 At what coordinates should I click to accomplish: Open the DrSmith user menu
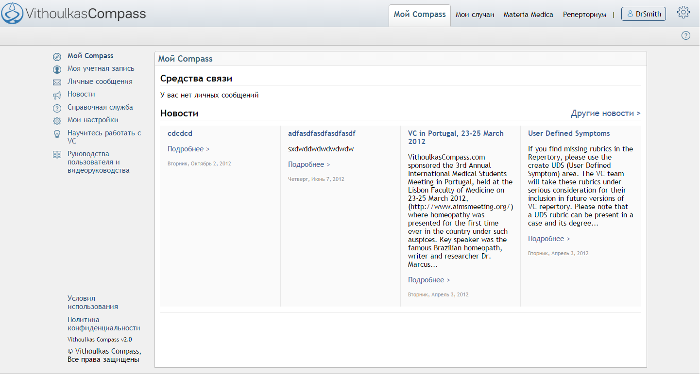644,14
